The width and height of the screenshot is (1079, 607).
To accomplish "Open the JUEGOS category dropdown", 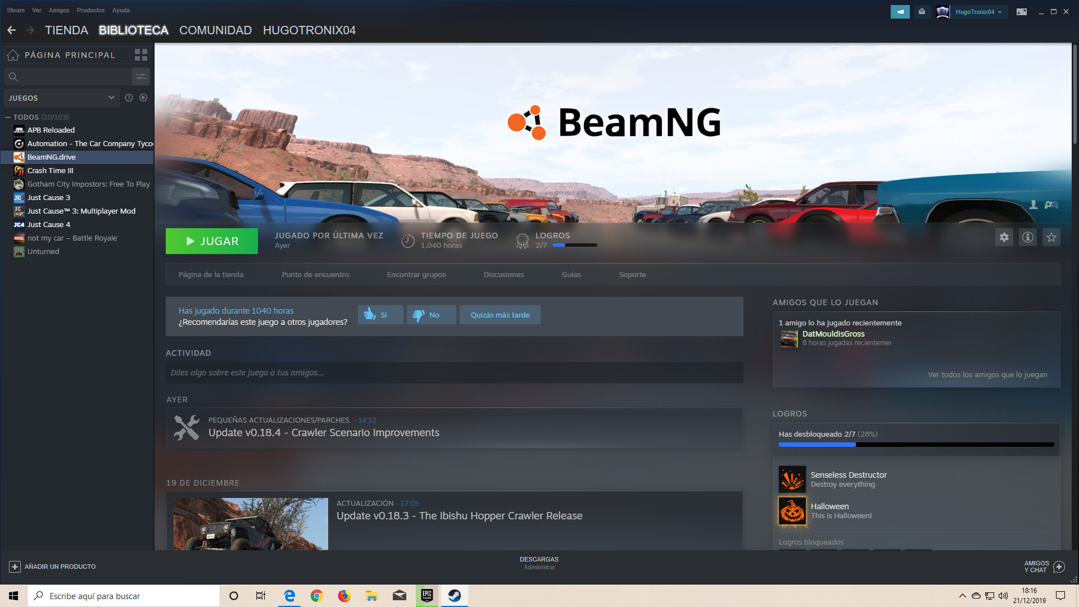I will [61, 98].
